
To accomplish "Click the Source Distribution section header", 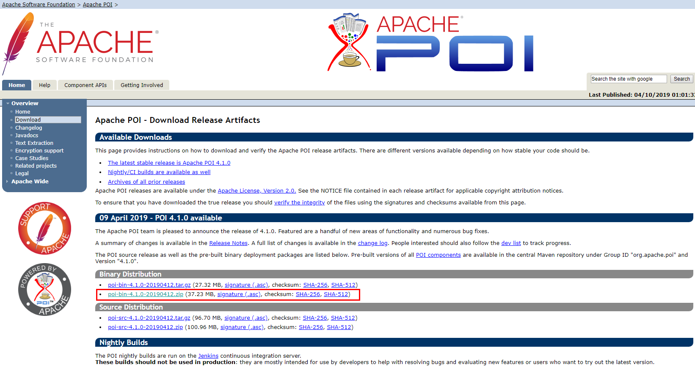I will click(x=394, y=307).
